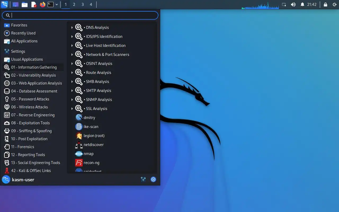Switch to workspace 4
The height and width of the screenshot is (212, 339).
pyautogui.click(x=91, y=5)
